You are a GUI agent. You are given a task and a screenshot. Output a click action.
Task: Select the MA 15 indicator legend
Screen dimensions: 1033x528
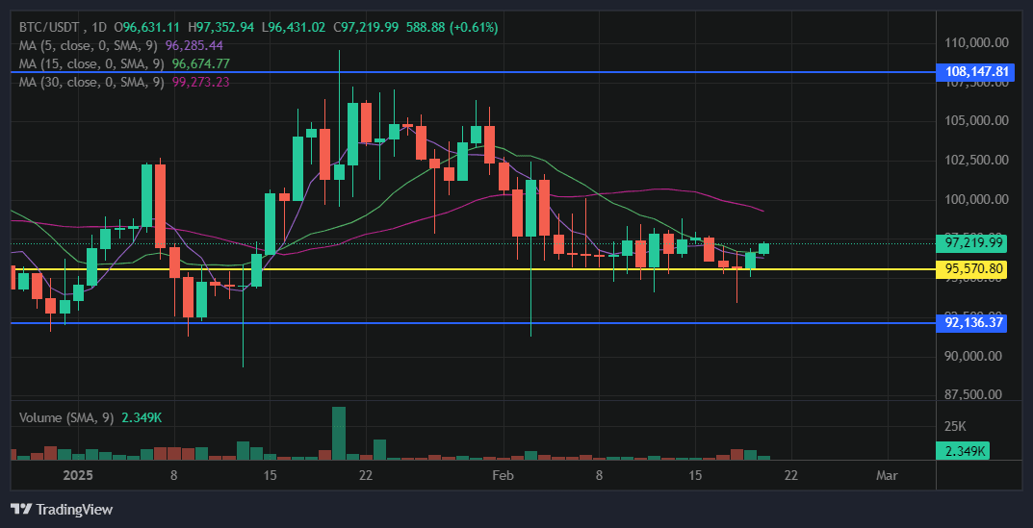(x=91, y=63)
